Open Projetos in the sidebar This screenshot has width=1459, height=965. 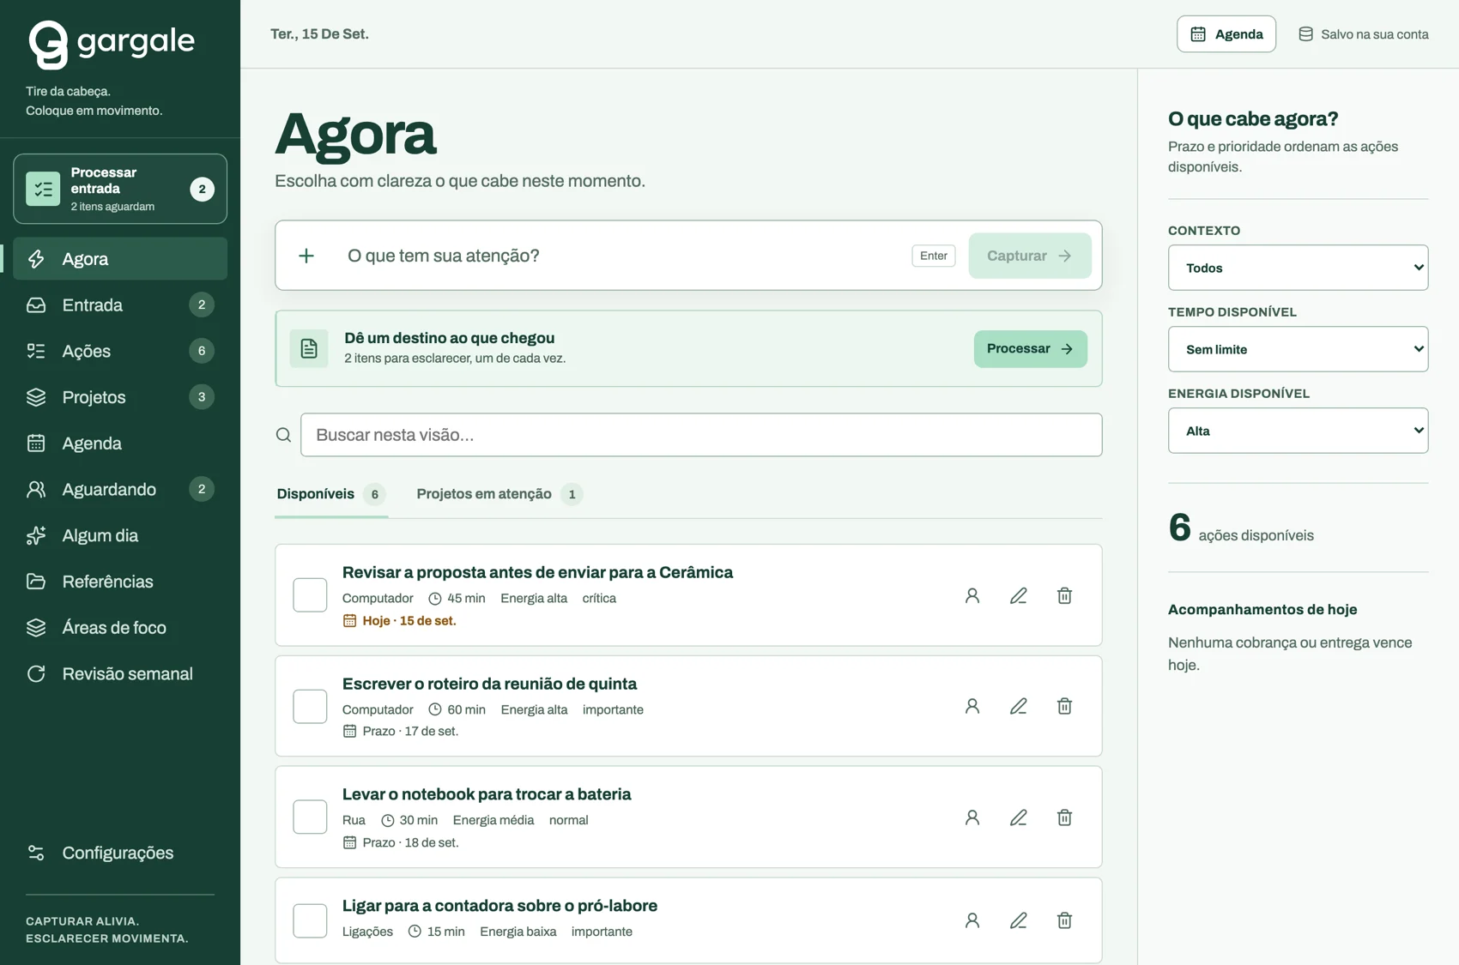[x=120, y=397]
